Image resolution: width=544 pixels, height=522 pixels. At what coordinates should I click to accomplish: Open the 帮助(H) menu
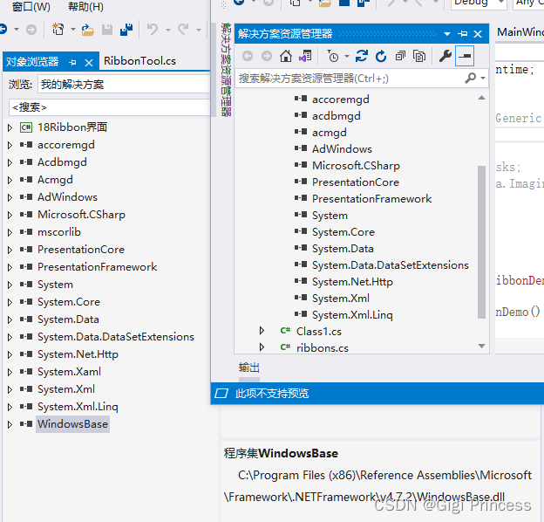coord(85,7)
